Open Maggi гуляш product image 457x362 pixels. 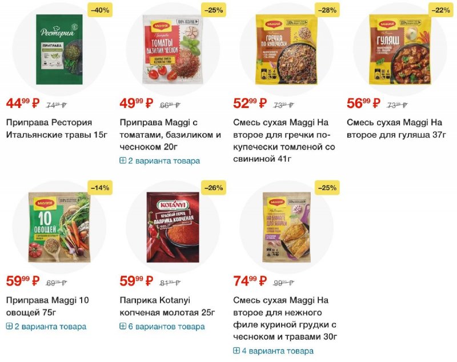(x=400, y=49)
